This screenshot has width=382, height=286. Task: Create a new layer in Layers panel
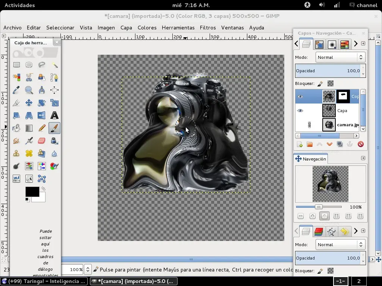pos(300,144)
